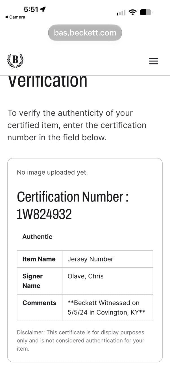The image size is (170, 369).
Task: Tap the Beckett laurel logo
Action: pos(15,61)
